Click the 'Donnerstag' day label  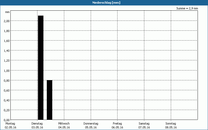click(91, 124)
